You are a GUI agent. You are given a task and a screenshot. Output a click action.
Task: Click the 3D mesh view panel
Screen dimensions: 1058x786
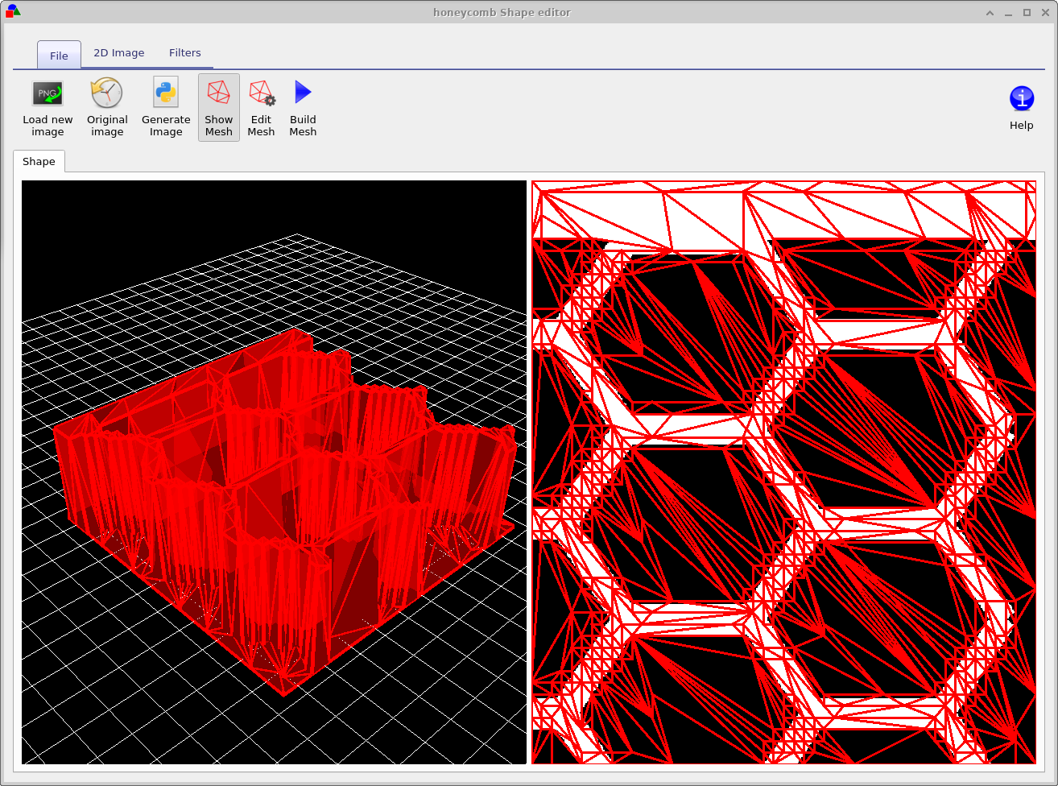pyautogui.click(x=274, y=472)
